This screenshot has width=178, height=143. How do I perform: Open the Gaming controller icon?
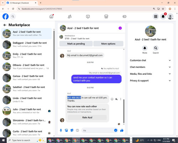tap(125, 16)
